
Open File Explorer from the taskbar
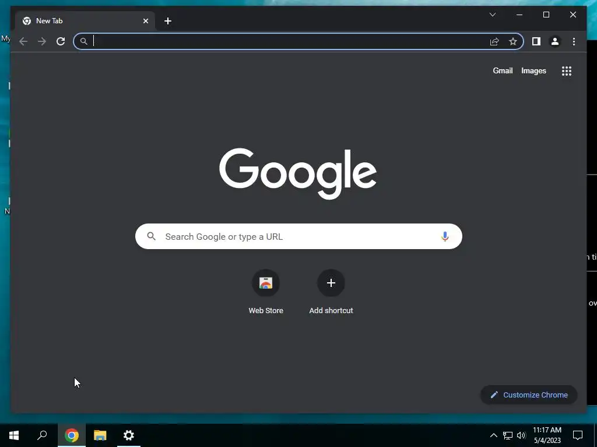tap(100, 435)
